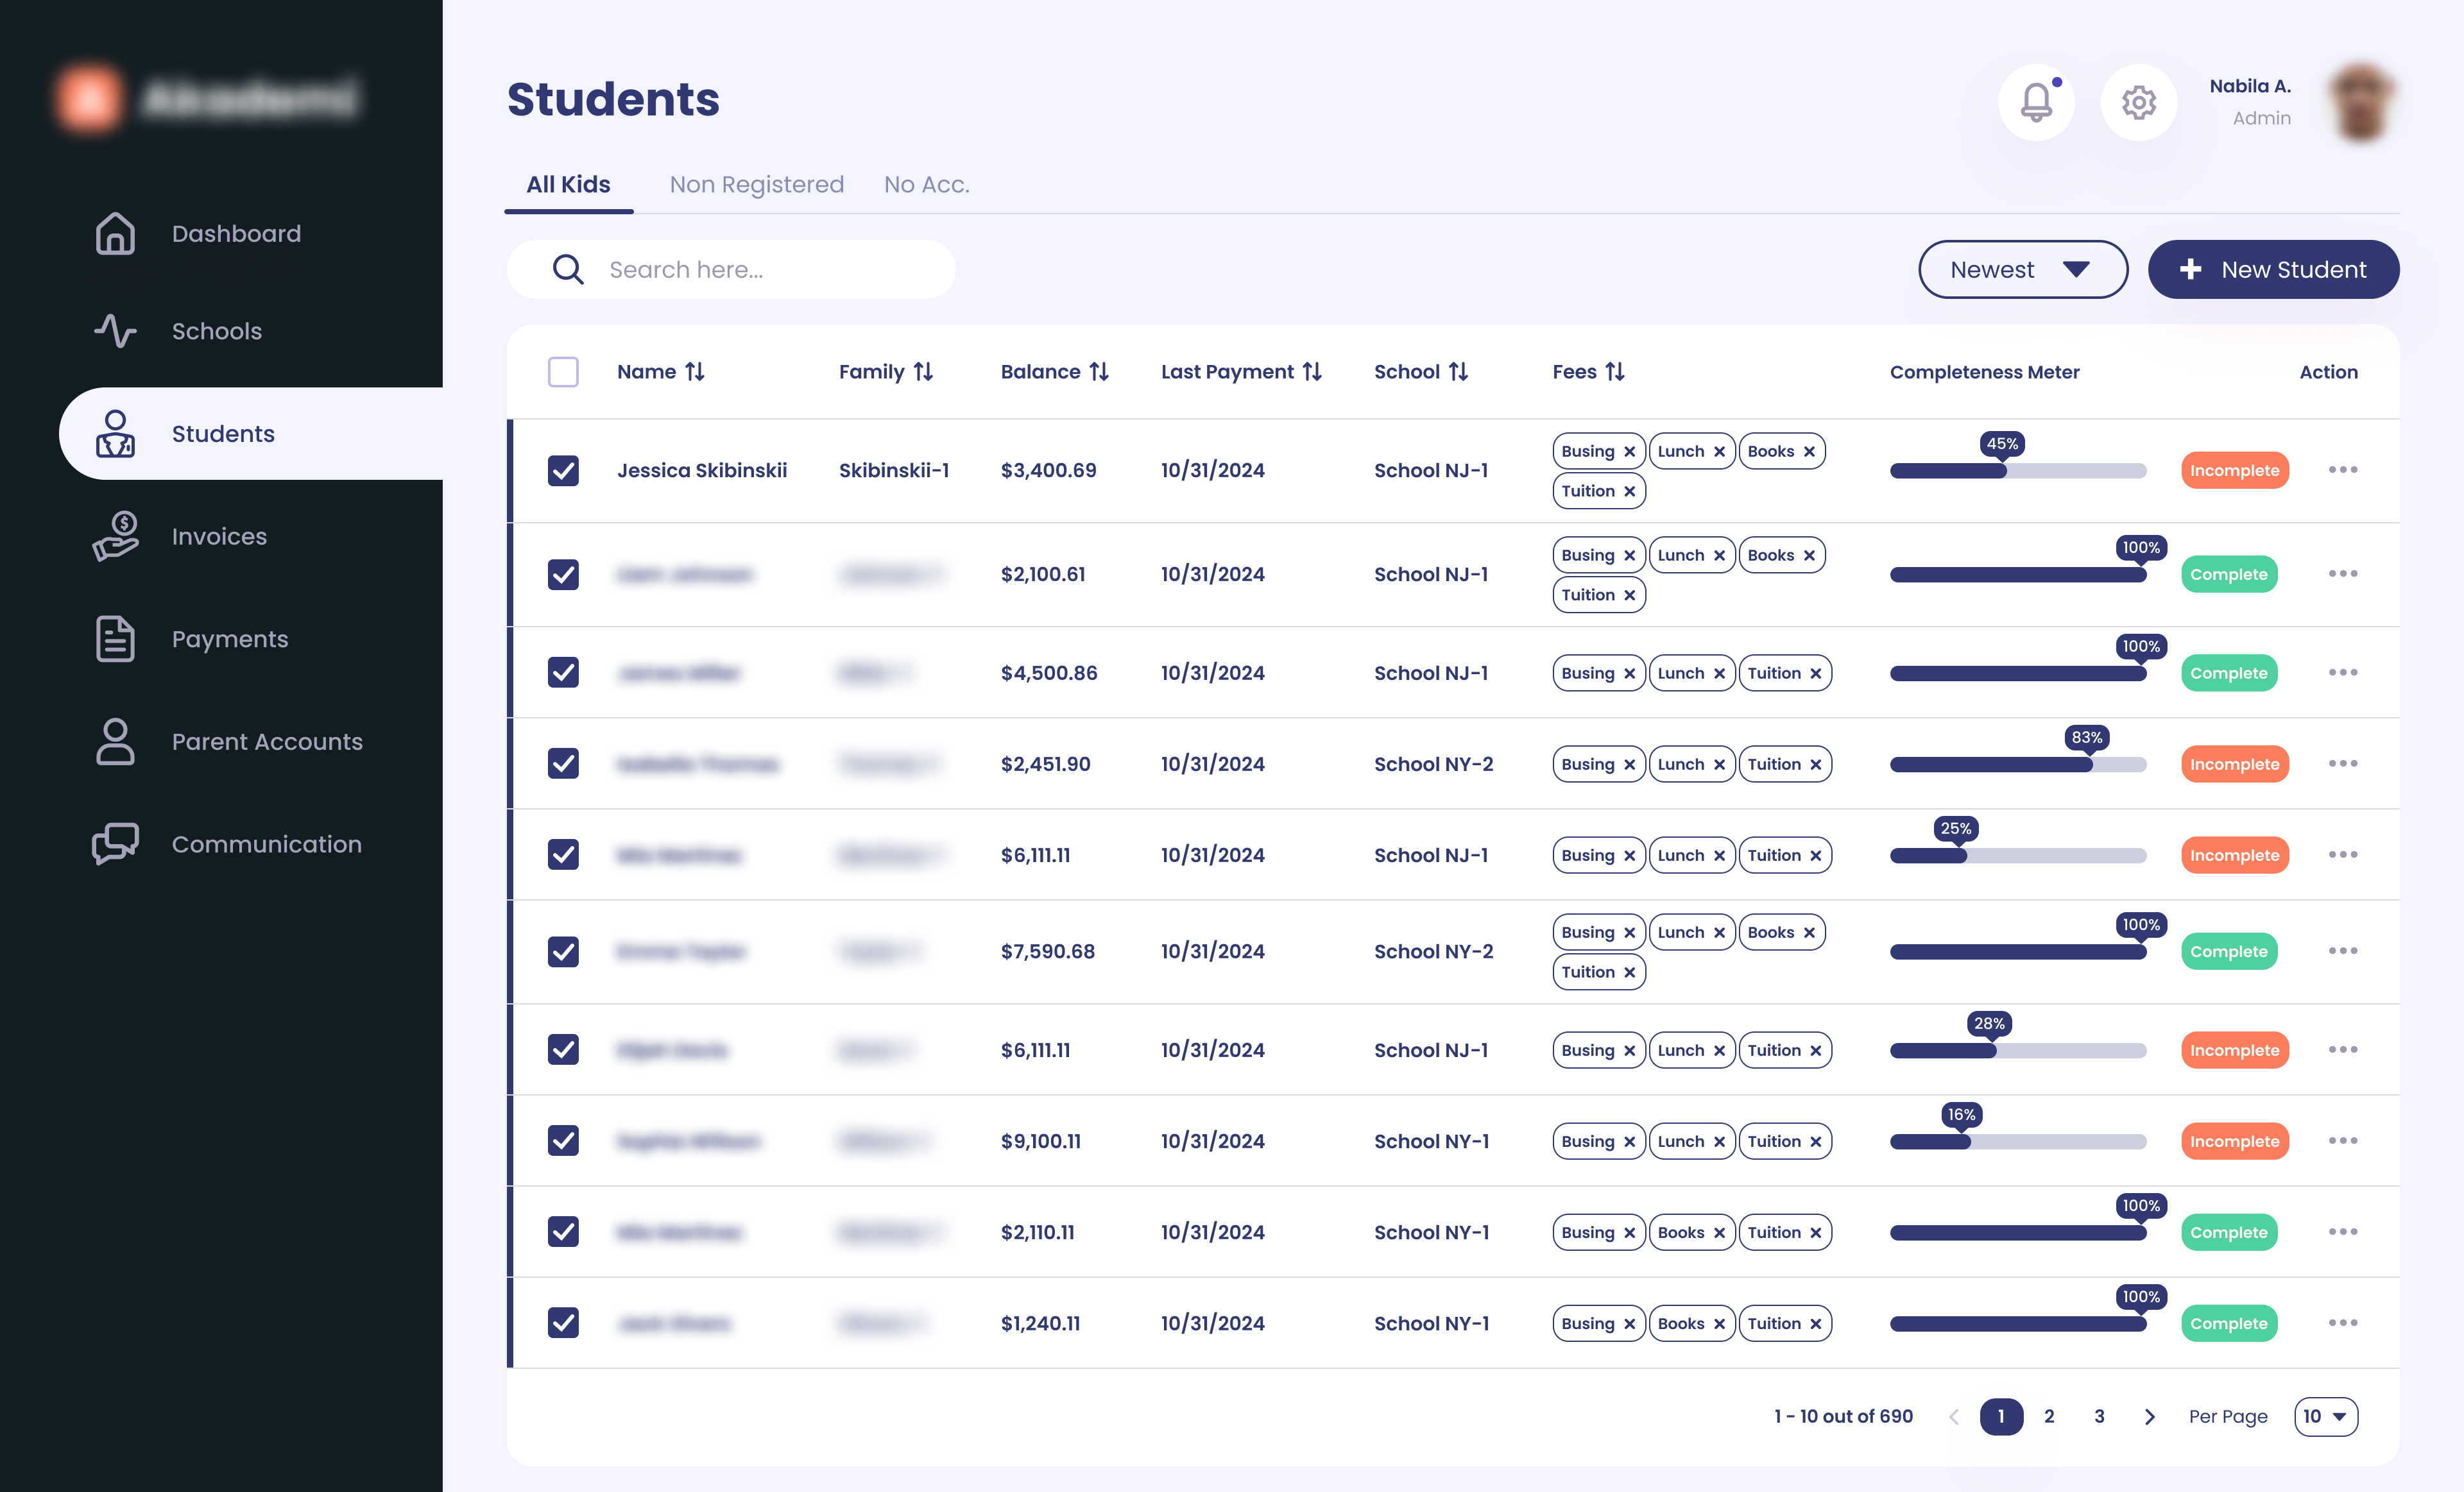Sort table by Name arrows
This screenshot has width=2464, height=1492.
[x=695, y=372]
